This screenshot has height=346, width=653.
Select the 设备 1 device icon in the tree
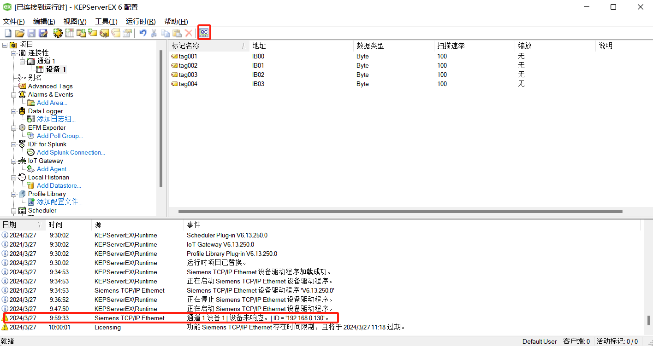tap(40, 69)
